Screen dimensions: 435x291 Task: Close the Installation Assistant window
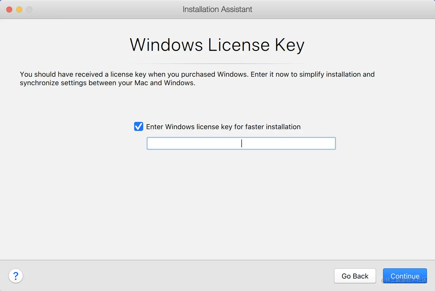9,9
